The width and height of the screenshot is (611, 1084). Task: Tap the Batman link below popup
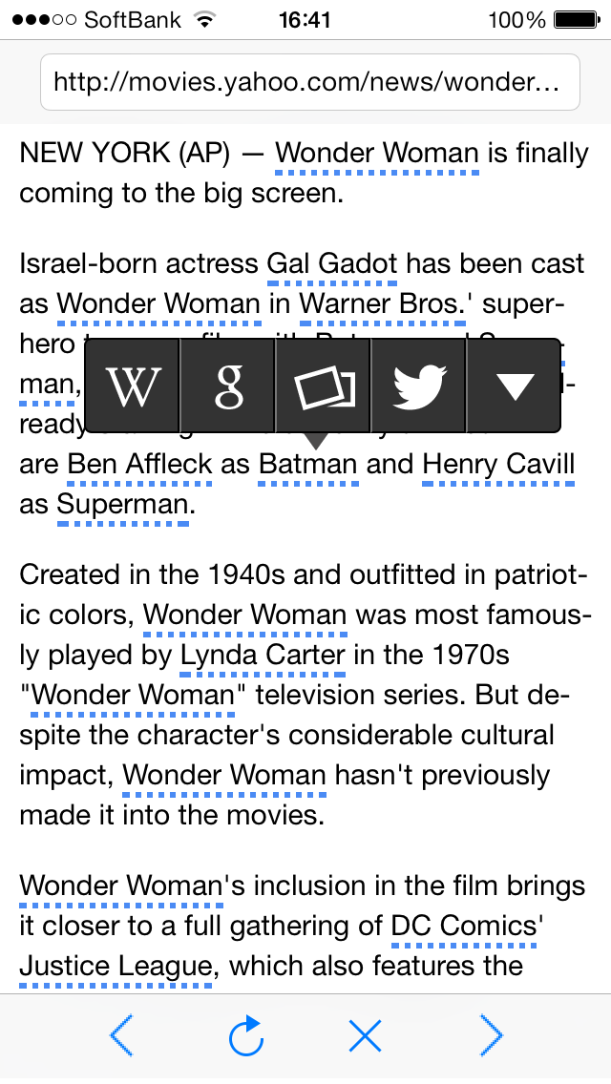[x=308, y=465]
